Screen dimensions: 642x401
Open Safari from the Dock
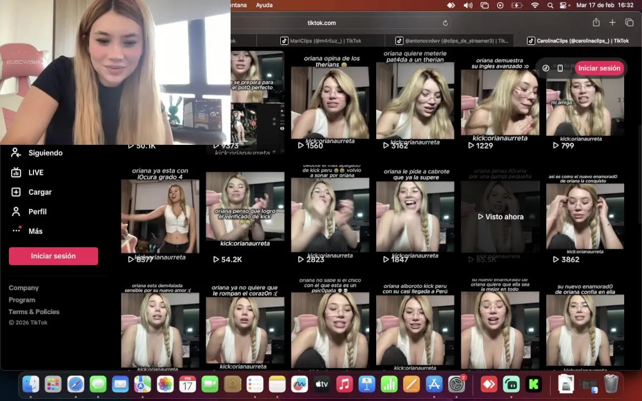tap(75, 385)
